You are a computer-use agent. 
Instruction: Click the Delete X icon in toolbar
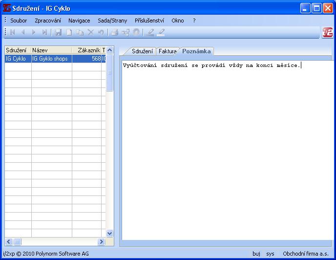tap(91, 32)
